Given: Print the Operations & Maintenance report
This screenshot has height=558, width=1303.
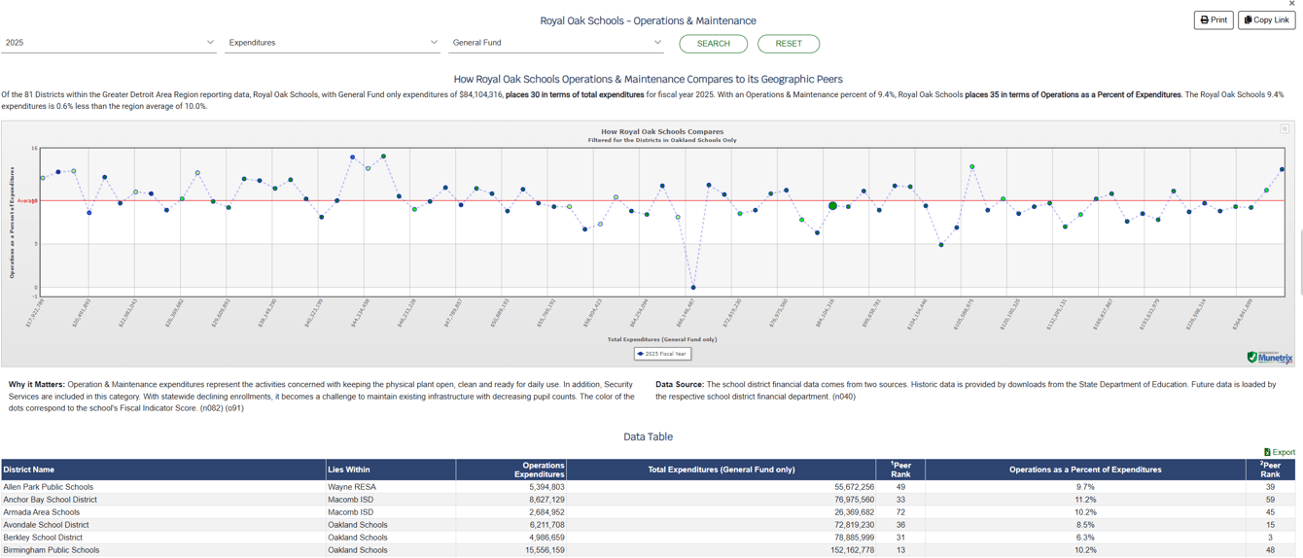Looking at the screenshot, I should tap(1213, 19).
